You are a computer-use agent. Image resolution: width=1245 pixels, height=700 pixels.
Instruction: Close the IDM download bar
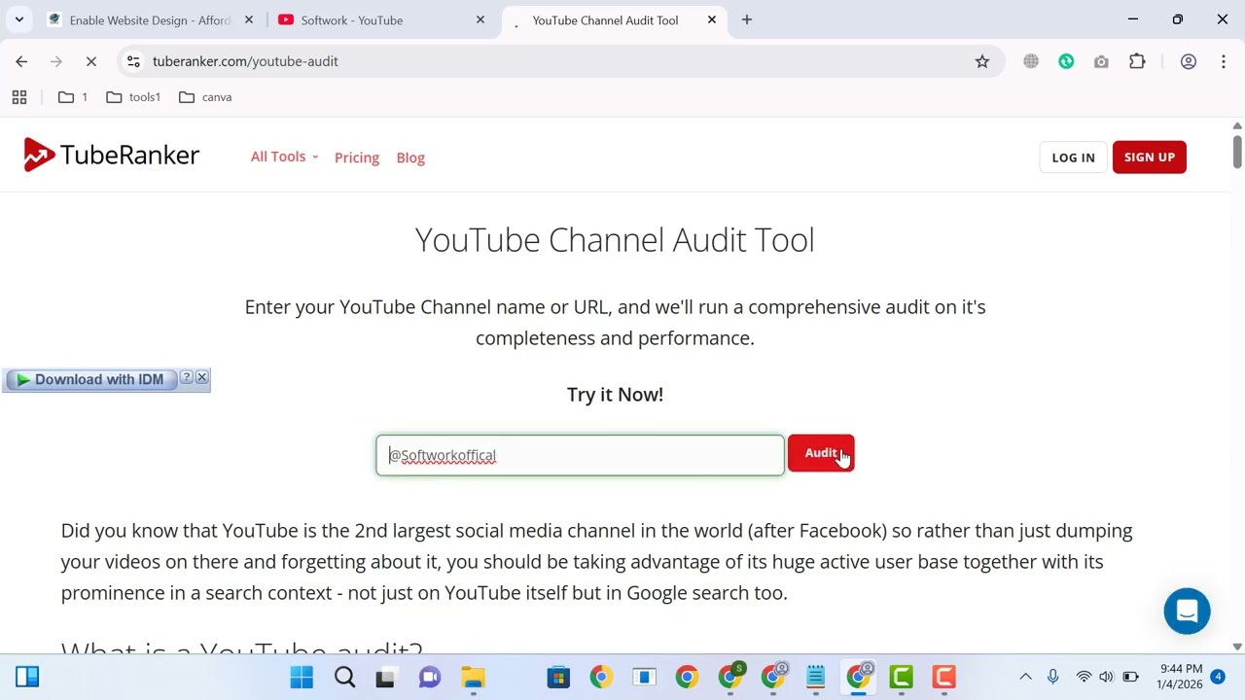pyautogui.click(x=202, y=377)
